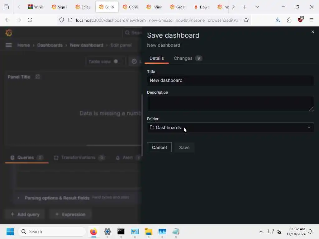Image resolution: width=319 pixels, height=239 pixels.
Task: Click the localhost URL address bar
Action: (x=158, y=20)
